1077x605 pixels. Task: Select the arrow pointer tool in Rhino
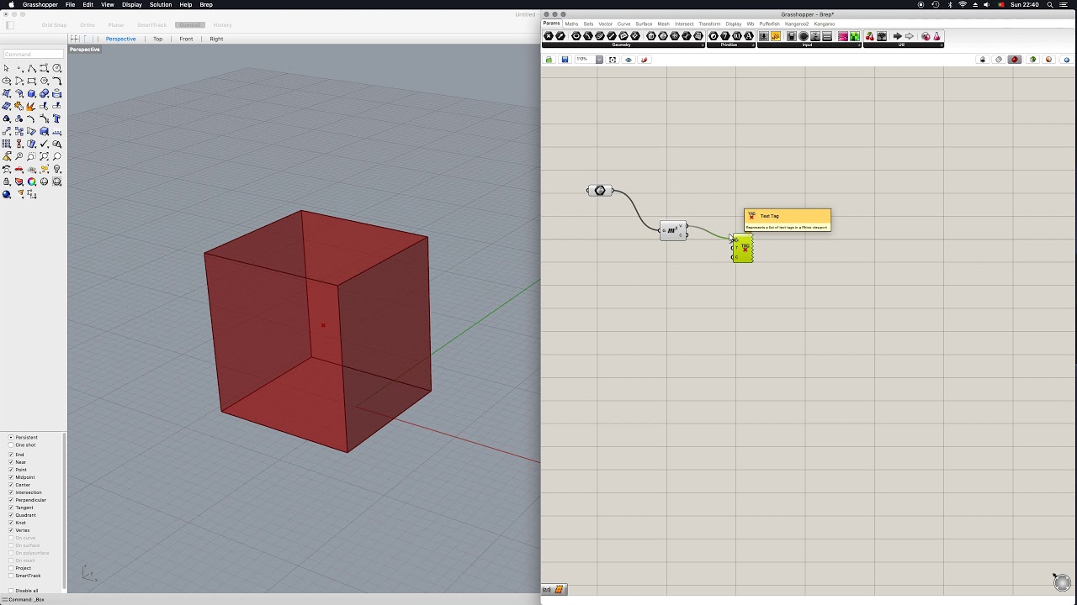[x=7, y=69]
